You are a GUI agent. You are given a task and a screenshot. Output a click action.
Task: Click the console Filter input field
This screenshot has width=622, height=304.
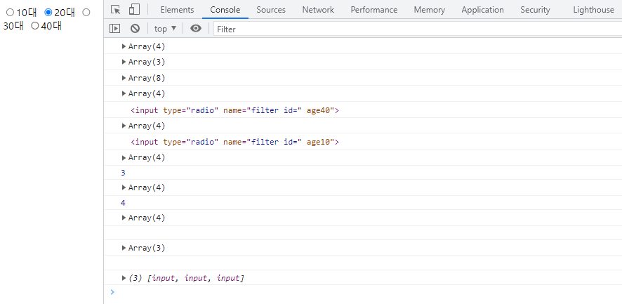417,29
